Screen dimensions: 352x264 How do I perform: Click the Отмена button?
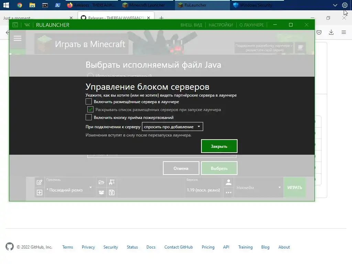pyautogui.click(x=181, y=168)
